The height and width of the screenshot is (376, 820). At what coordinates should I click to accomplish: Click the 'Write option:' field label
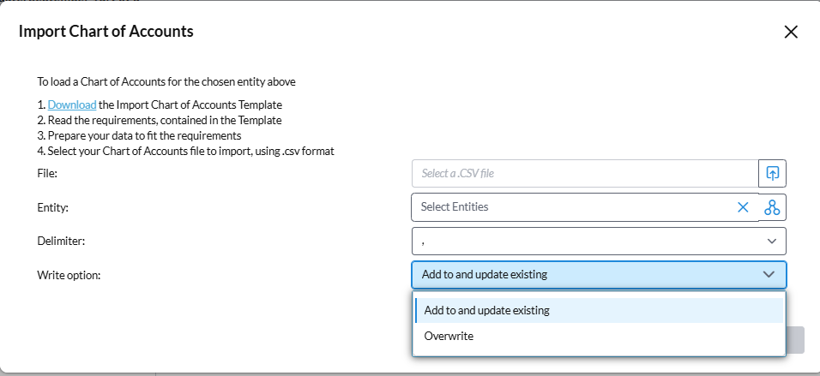point(68,275)
